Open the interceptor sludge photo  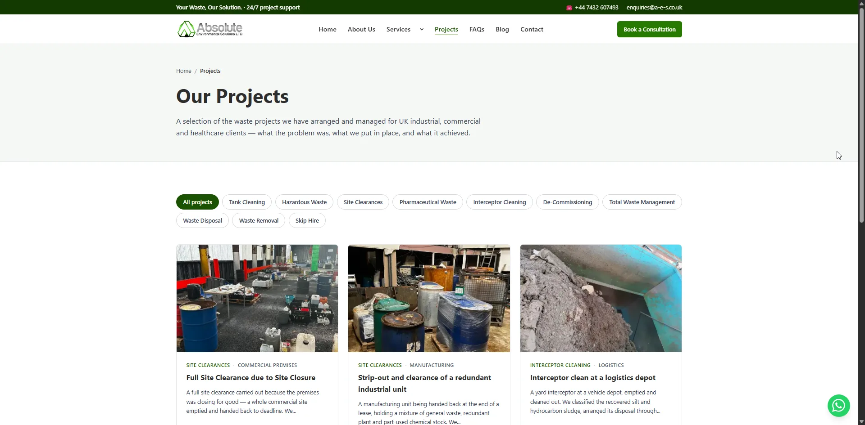point(601,298)
